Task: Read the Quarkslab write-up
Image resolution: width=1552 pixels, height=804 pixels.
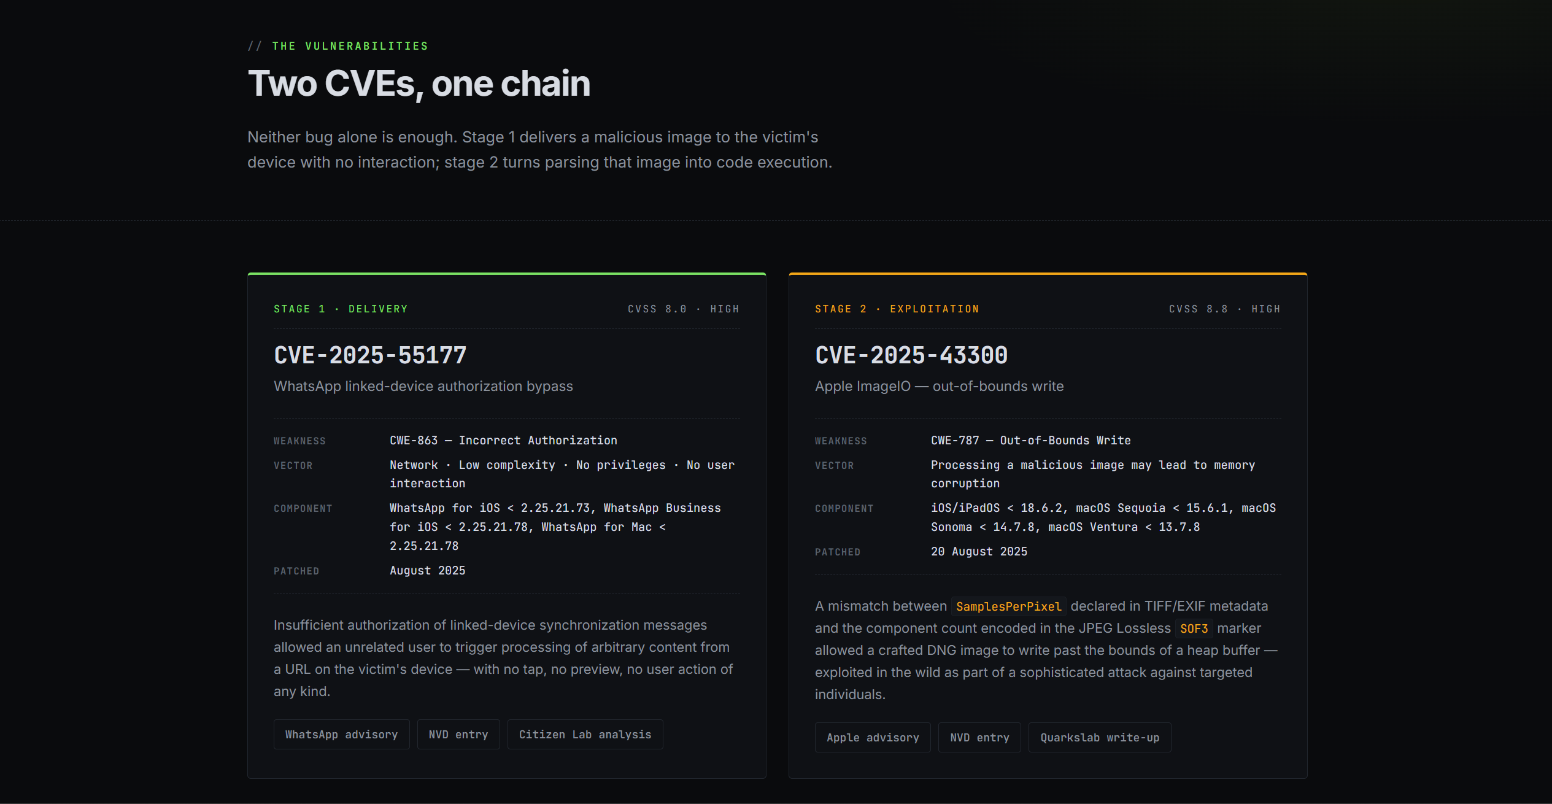Action: pyautogui.click(x=1099, y=737)
